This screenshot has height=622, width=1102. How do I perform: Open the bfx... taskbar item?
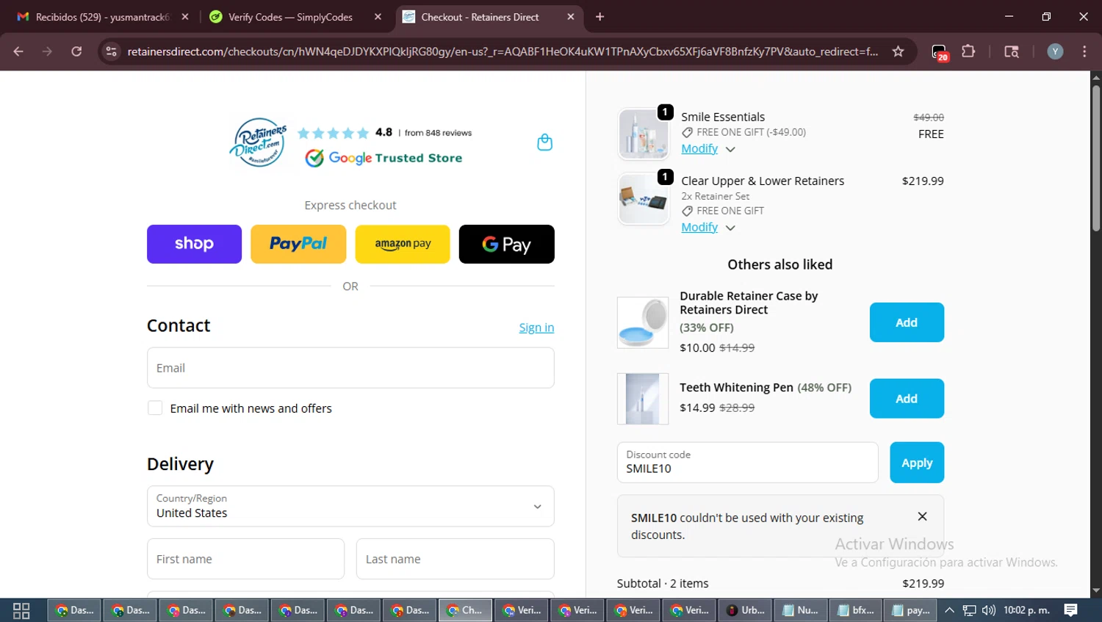pyautogui.click(x=857, y=610)
